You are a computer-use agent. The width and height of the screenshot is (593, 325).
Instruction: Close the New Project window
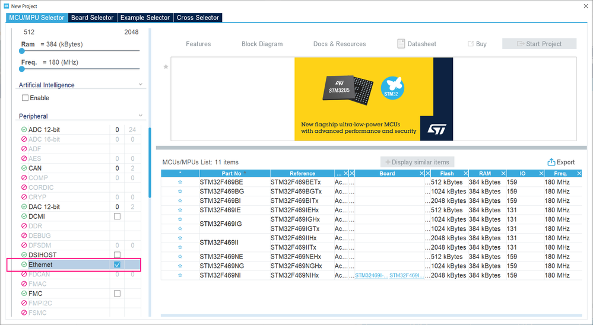[586, 6]
